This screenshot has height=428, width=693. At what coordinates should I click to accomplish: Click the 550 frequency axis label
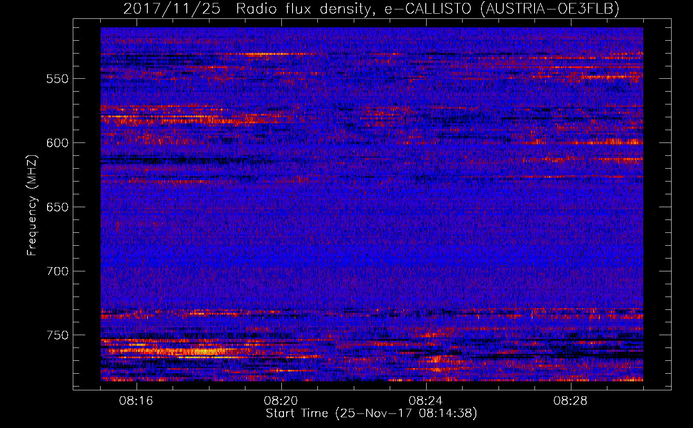(x=57, y=79)
